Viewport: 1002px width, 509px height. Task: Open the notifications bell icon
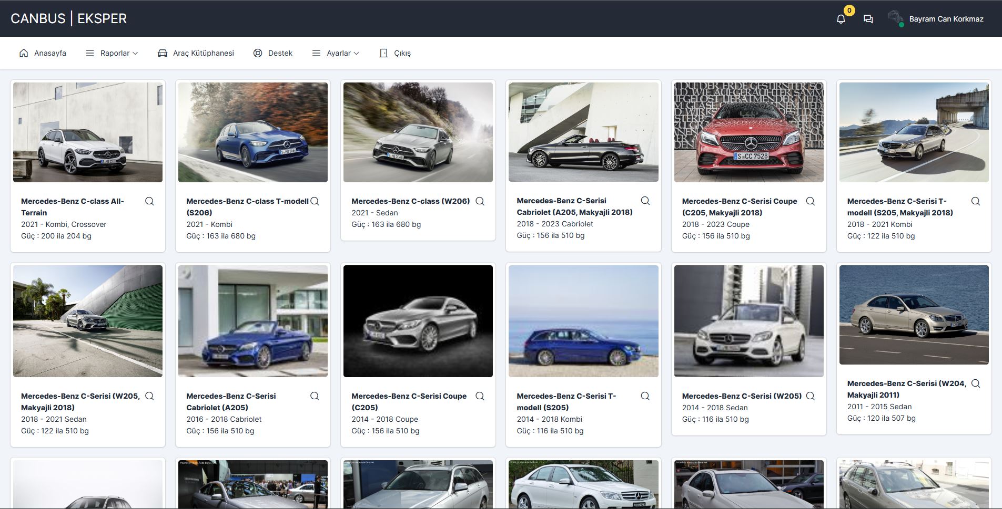coord(841,19)
